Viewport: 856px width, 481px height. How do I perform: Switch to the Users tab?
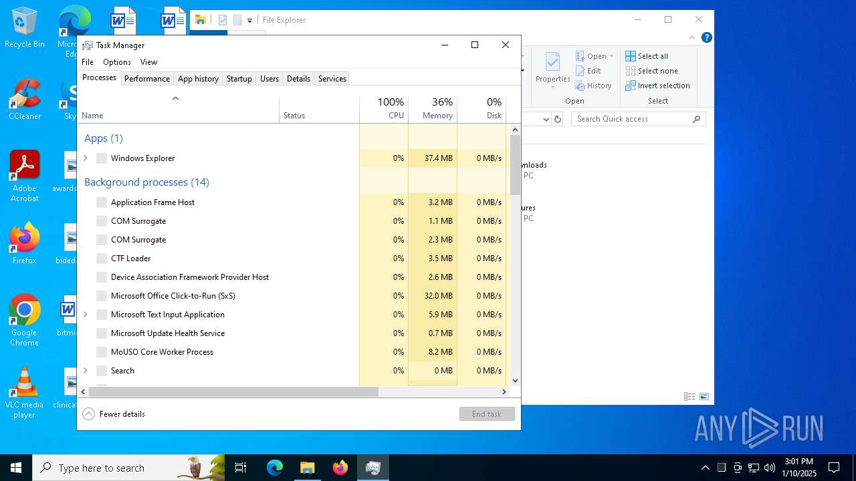(270, 79)
